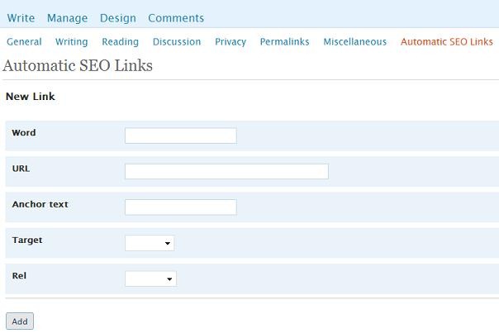This screenshot has height=333, width=499.
Task: Go to Permalinks settings tab
Action: pos(284,41)
